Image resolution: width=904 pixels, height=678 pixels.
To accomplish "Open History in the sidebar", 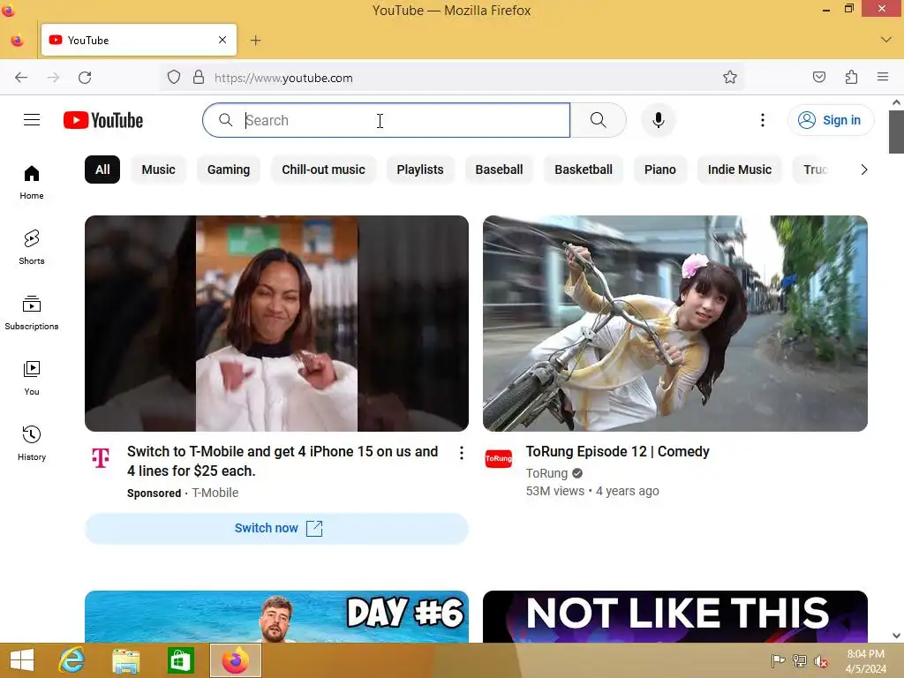I will pyautogui.click(x=32, y=443).
